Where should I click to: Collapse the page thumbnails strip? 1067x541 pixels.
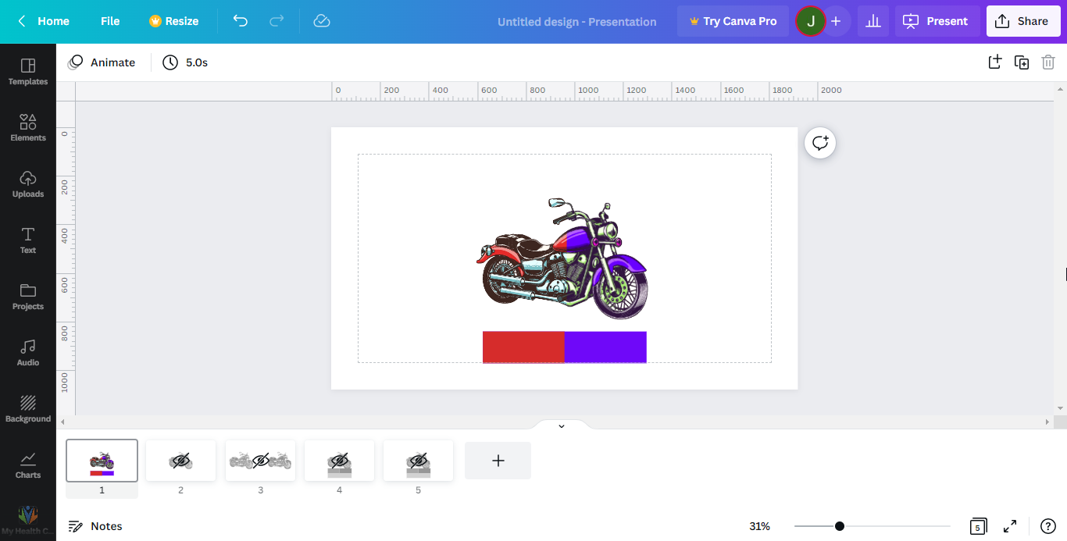(561, 426)
